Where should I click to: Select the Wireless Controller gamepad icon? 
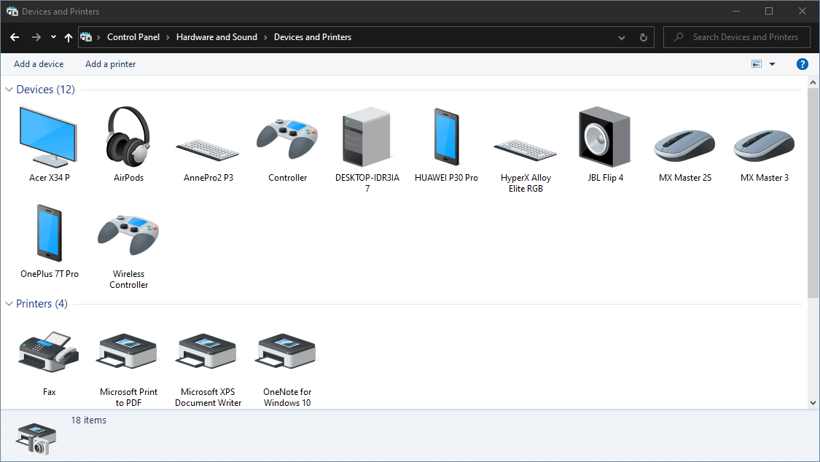coord(128,235)
